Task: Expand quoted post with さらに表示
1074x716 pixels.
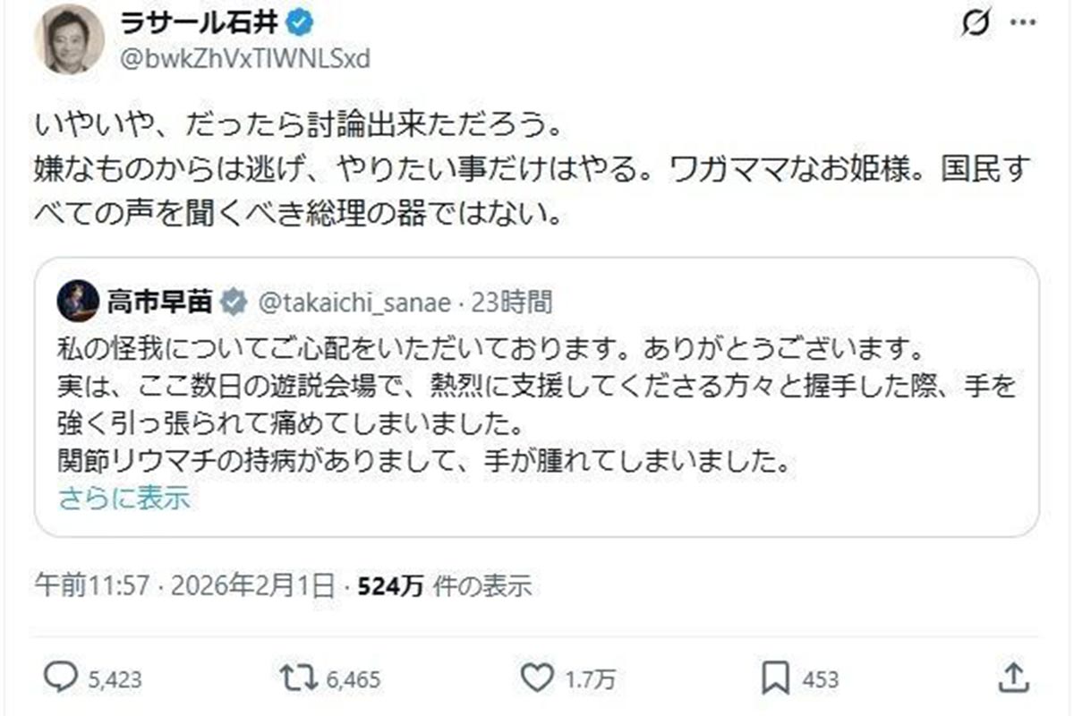Action: coord(124,499)
